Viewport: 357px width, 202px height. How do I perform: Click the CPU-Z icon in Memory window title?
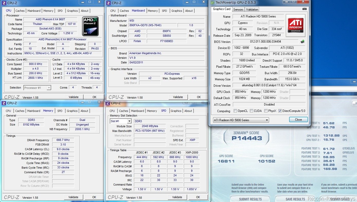[x=4, y=103]
